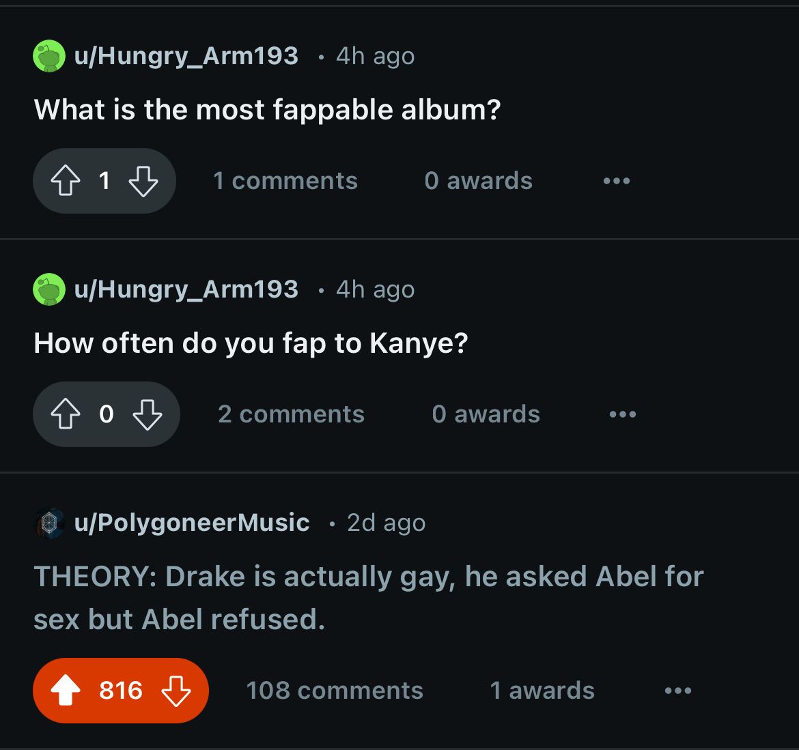Remove upvote on Drake theory post
This screenshot has width=799, height=750.
coord(66,691)
